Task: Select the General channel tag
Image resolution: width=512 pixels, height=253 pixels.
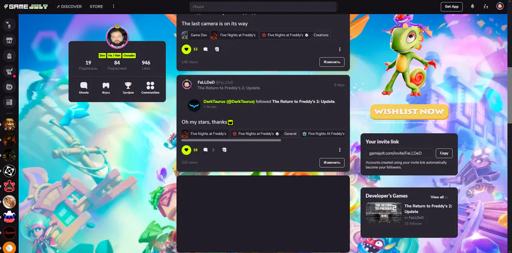Action: pos(290,134)
